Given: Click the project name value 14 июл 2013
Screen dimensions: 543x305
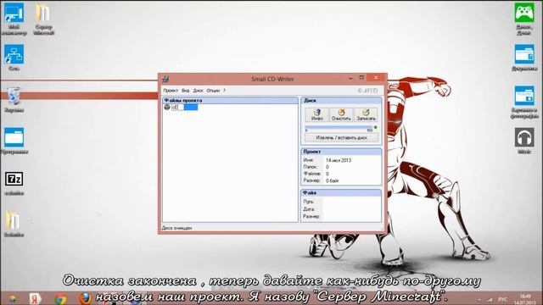Looking at the screenshot, I should pos(339,160).
